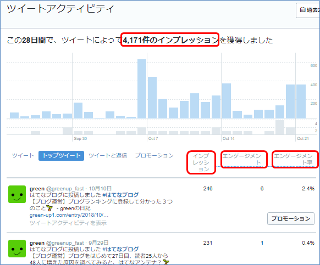The height and width of the screenshot is (265, 320).
Task: Click the インプレッション column header
Action: tap(201, 162)
